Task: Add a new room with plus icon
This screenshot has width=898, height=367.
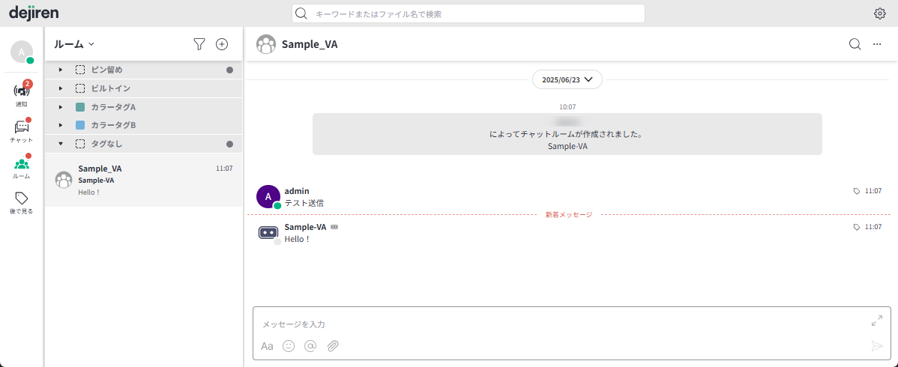Action: (222, 44)
